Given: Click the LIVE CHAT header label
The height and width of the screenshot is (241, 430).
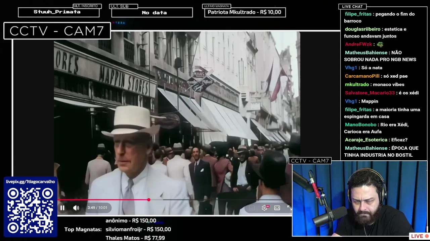Looking at the screenshot, I should coord(352,6).
